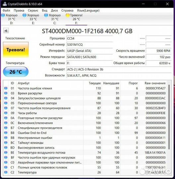Open the Диск menu

(x=54, y=11)
